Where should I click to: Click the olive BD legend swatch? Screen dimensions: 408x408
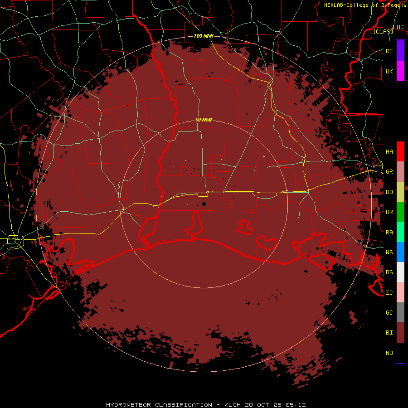coord(400,192)
